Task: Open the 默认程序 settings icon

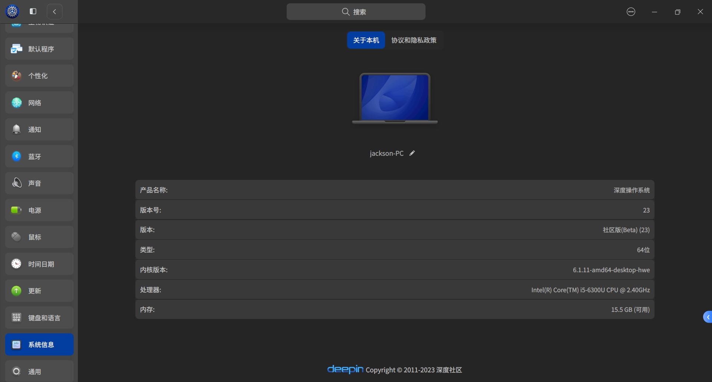Action: tap(39, 49)
